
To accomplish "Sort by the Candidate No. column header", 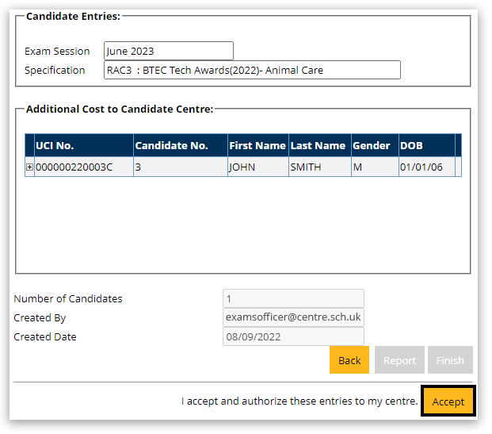I will 179,145.
